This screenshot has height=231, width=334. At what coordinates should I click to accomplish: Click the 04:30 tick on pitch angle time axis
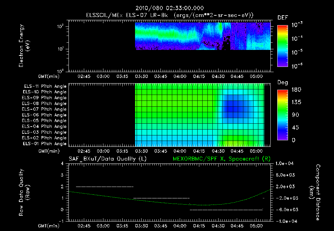click(218, 151)
